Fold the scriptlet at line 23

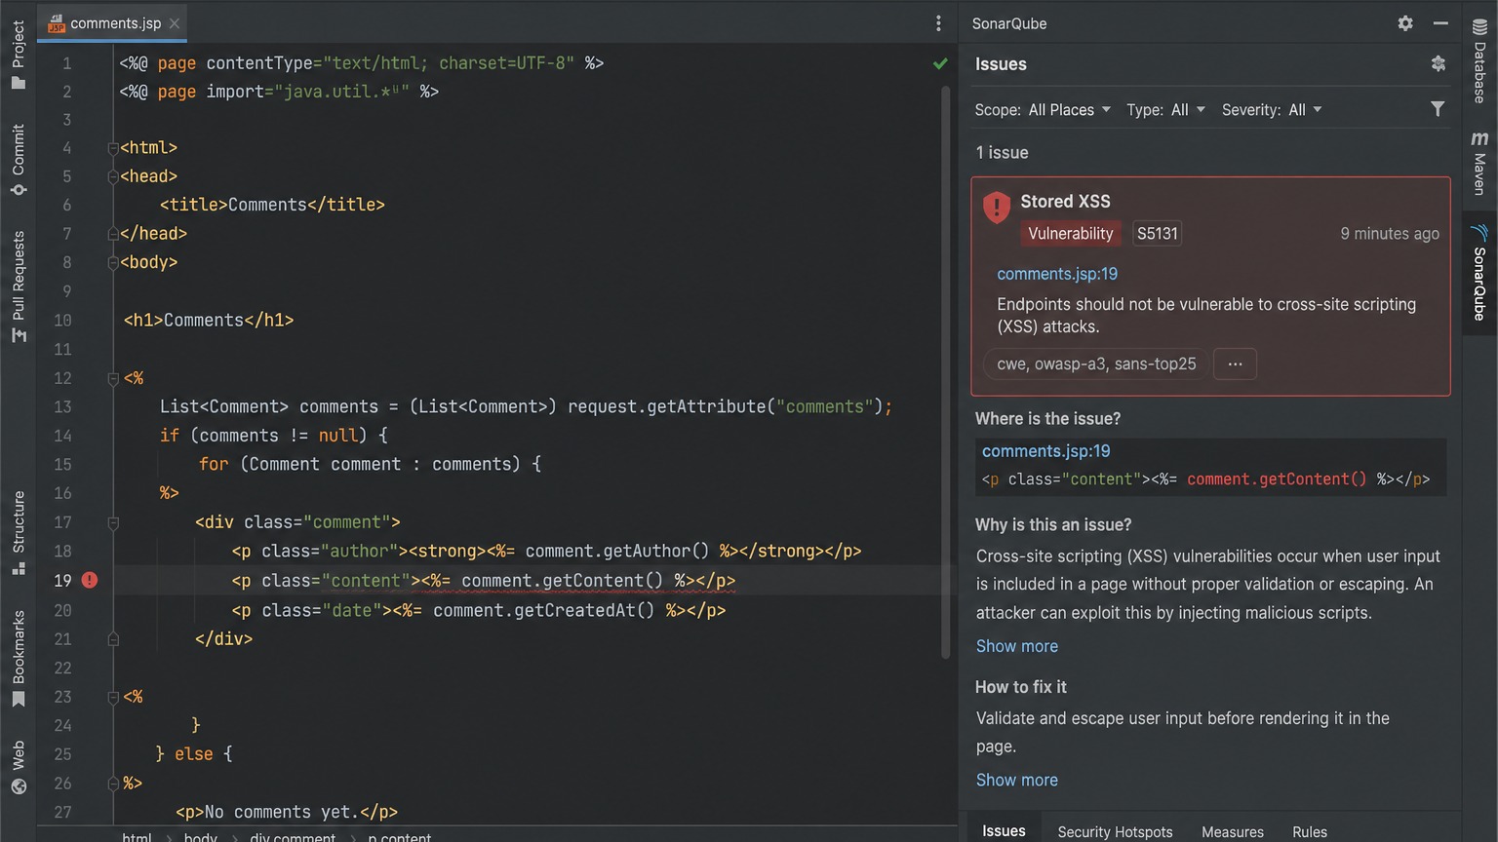113,697
